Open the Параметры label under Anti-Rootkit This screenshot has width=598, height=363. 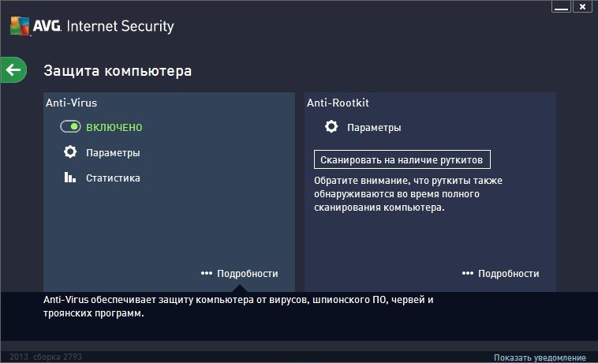coord(374,127)
